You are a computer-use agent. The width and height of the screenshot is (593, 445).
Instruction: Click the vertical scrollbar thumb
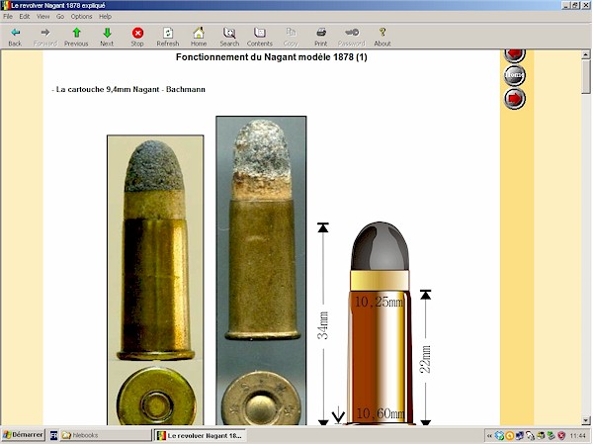(x=585, y=77)
